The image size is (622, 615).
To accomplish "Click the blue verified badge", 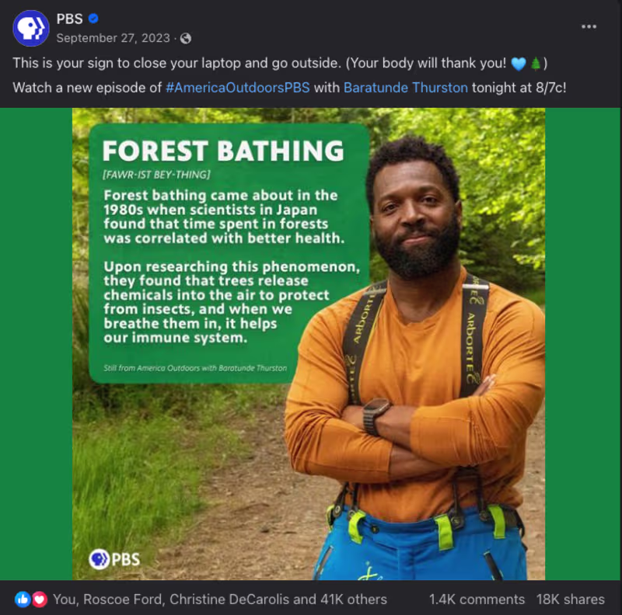I will pyautogui.click(x=94, y=19).
